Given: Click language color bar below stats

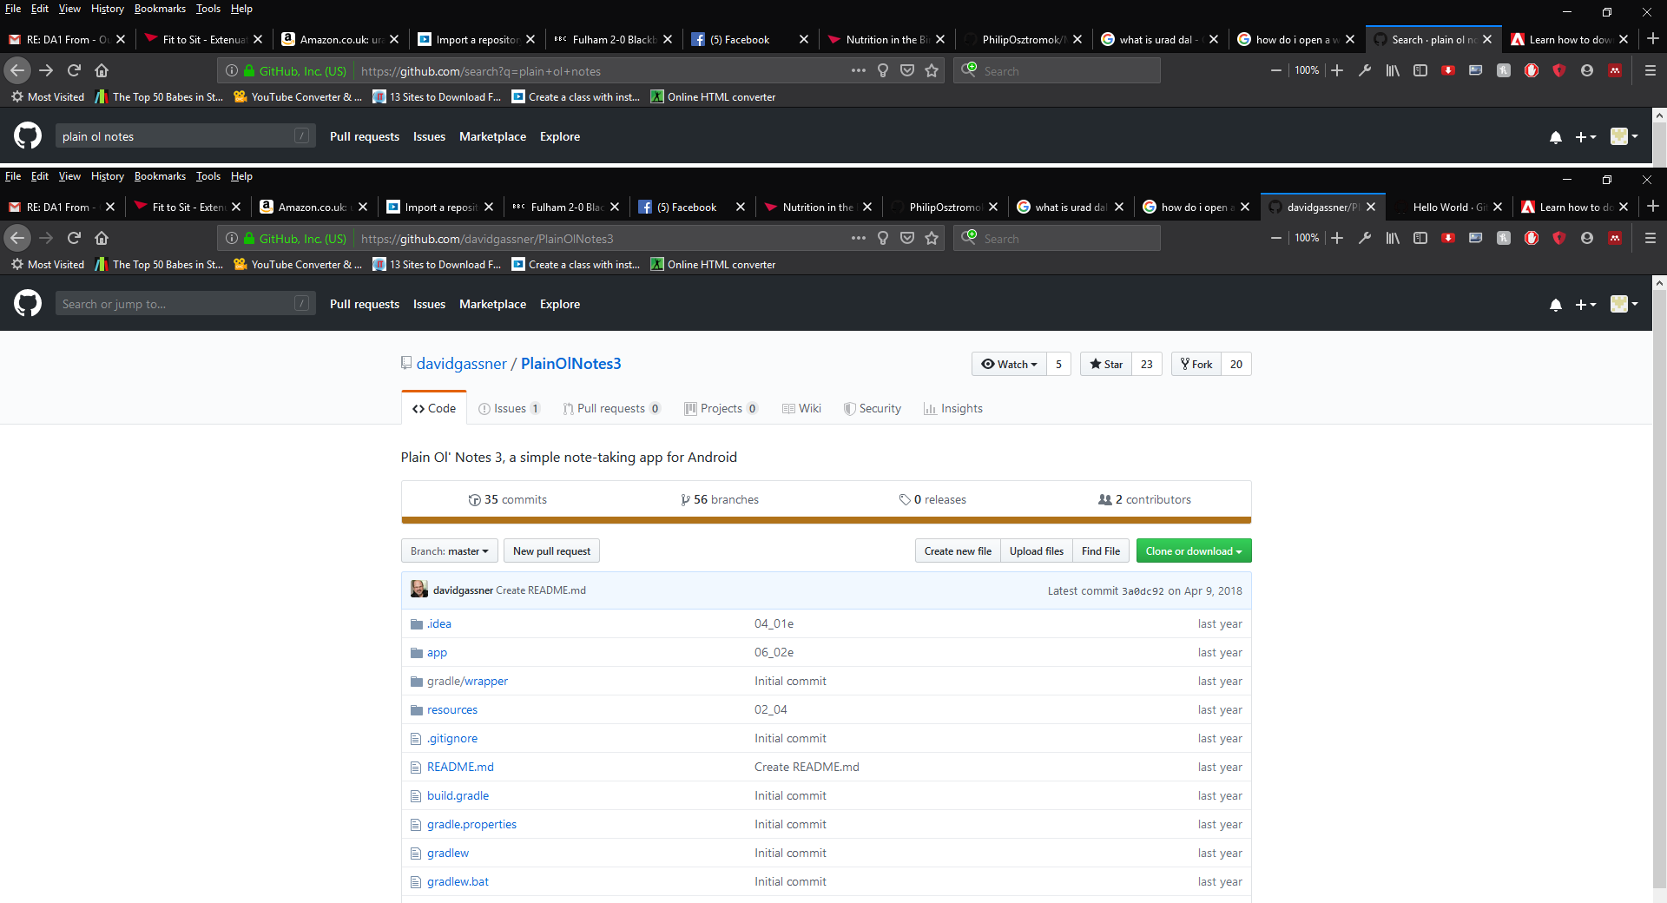Looking at the screenshot, I should tap(826, 520).
